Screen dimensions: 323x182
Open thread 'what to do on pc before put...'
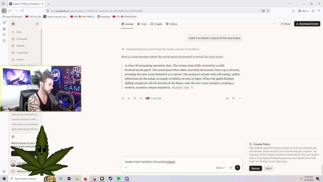pos(25,124)
